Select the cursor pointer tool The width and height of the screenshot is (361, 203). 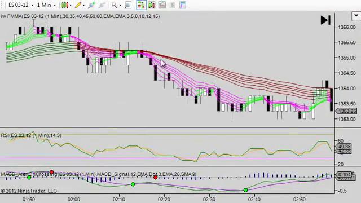tap(115, 5)
